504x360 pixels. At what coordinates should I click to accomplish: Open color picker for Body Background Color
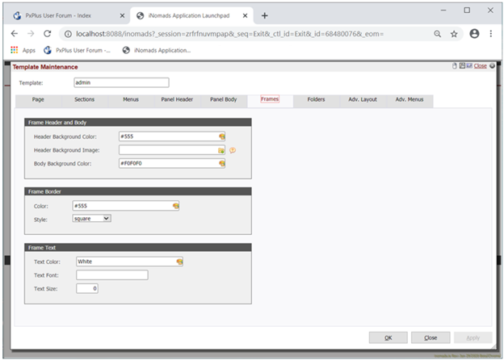pyautogui.click(x=221, y=163)
